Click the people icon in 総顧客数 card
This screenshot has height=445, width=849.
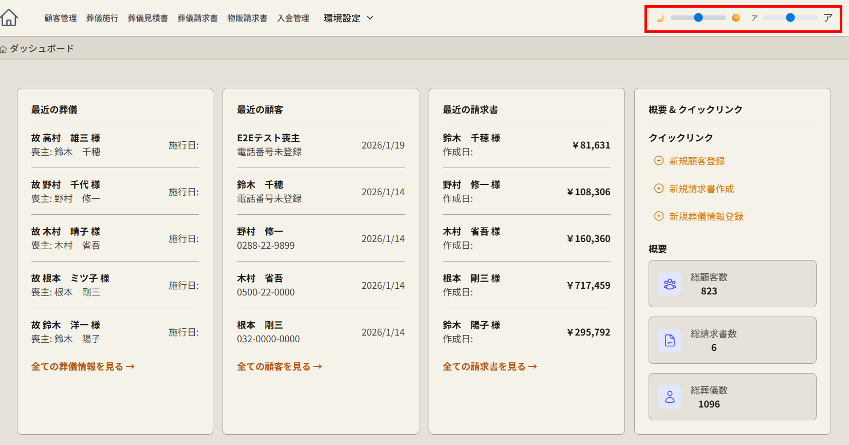tap(670, 284)
